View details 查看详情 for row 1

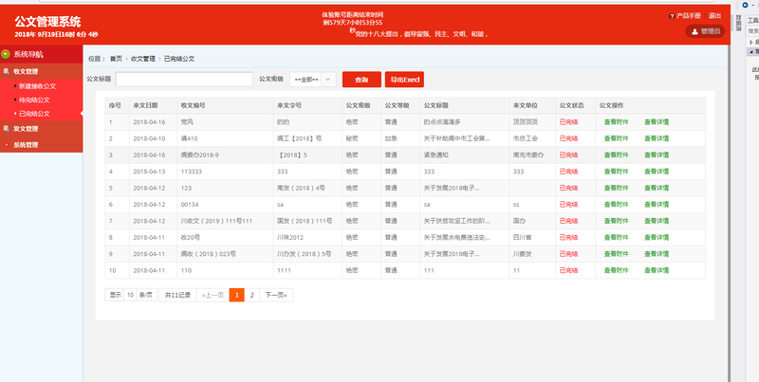[x=657, y=122]
